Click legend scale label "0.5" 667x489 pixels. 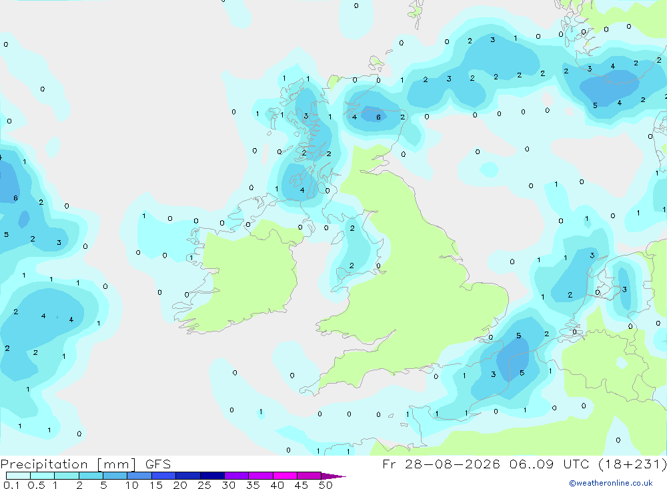click(36, 485)
